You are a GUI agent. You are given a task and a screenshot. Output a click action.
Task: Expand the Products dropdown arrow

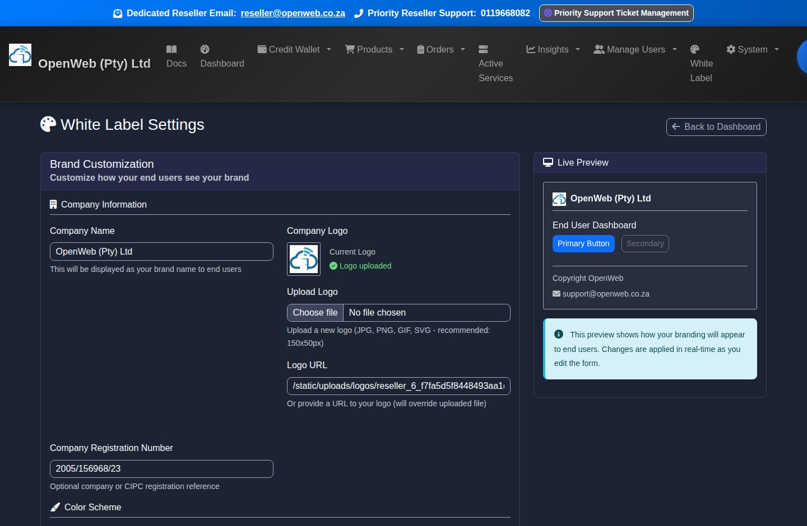pyautogui.click(x=402, y=49)
